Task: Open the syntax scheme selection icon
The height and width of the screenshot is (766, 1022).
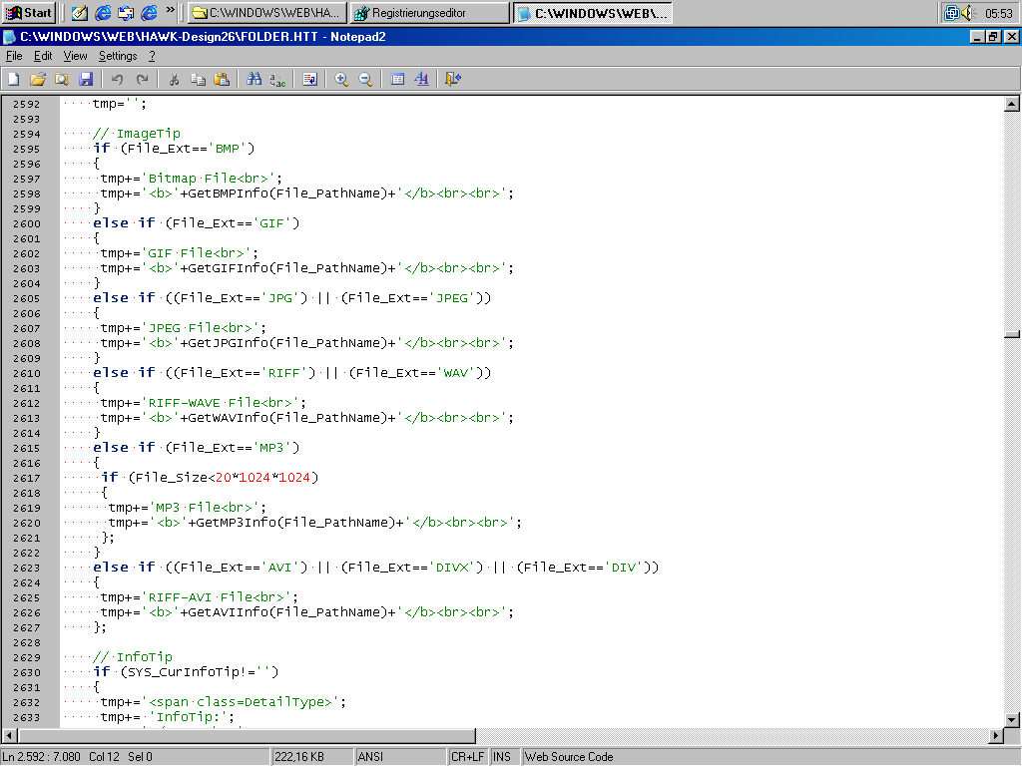Action: tap(397, 79)
